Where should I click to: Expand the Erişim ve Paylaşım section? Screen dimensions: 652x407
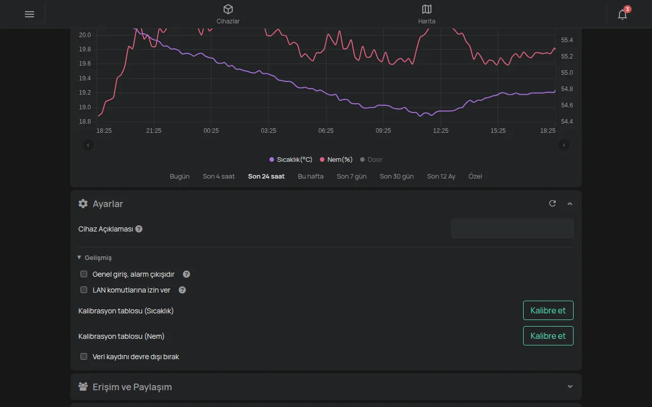570,387
